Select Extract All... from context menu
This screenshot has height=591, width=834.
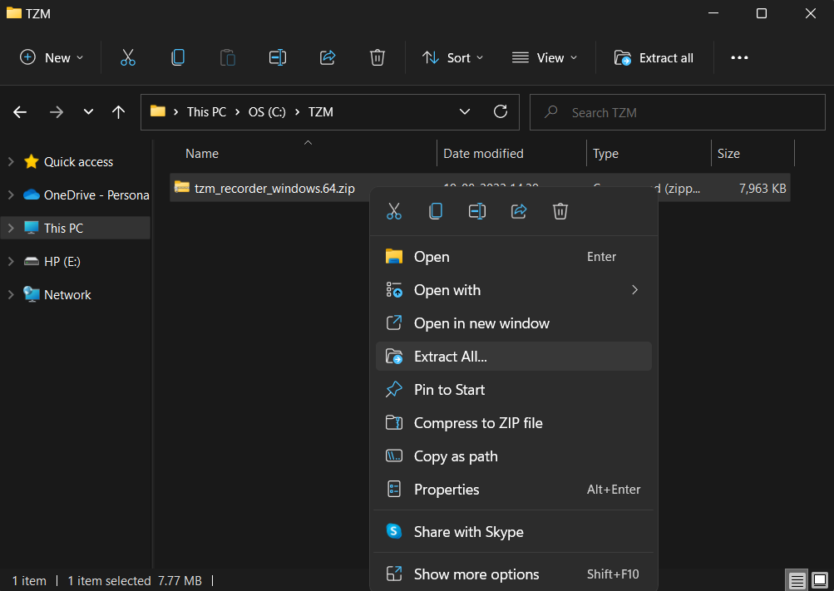click(x=450, y=357)
